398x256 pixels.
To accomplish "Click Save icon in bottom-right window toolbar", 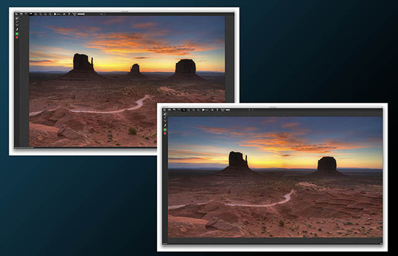I will [x=169, y=110].
